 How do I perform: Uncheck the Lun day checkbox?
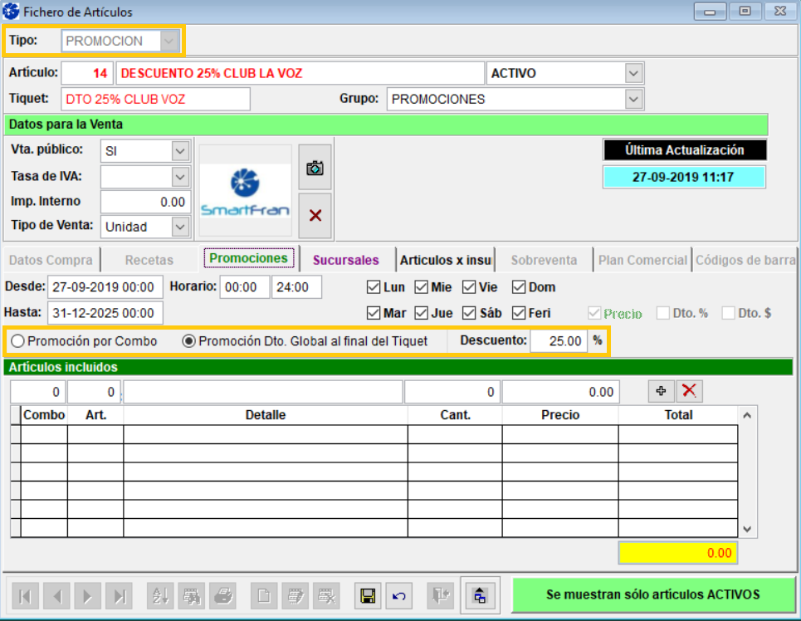click(374, 287)
